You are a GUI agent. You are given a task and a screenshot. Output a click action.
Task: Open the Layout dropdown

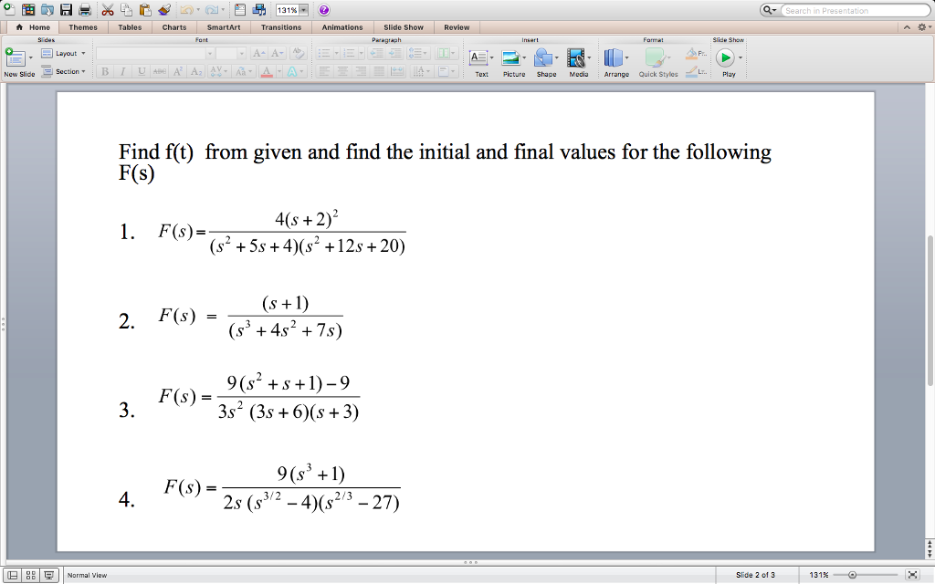[63, 53]
